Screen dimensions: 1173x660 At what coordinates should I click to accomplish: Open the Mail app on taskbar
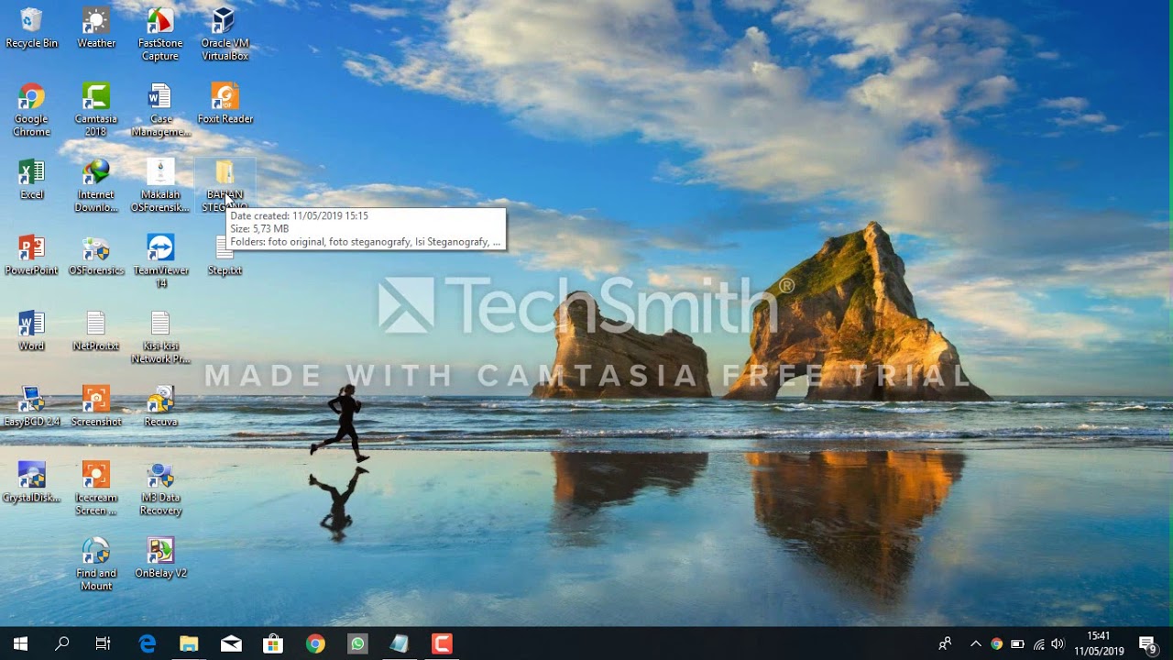pyautogui.click(x=231, y=643)
